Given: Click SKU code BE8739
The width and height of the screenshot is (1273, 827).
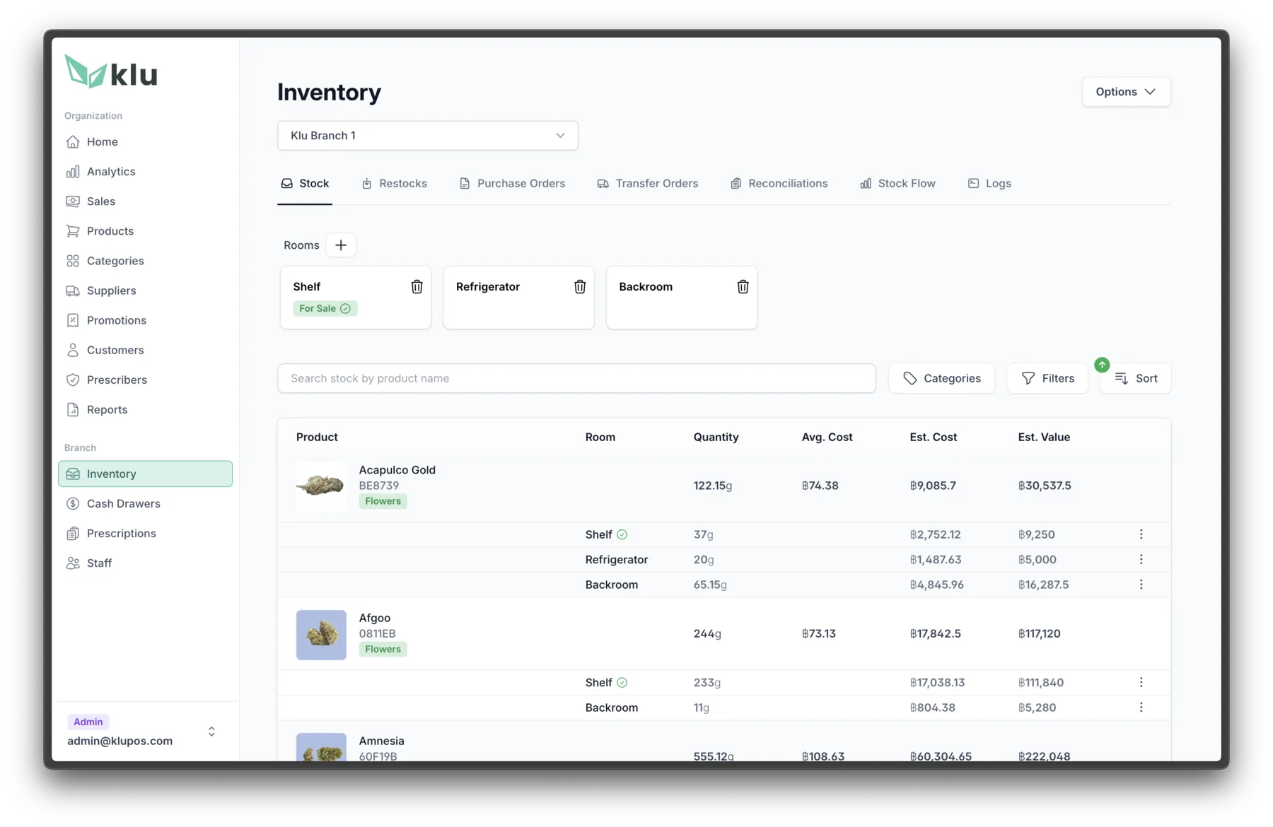Looking at the screenshot, I should 378,486.
